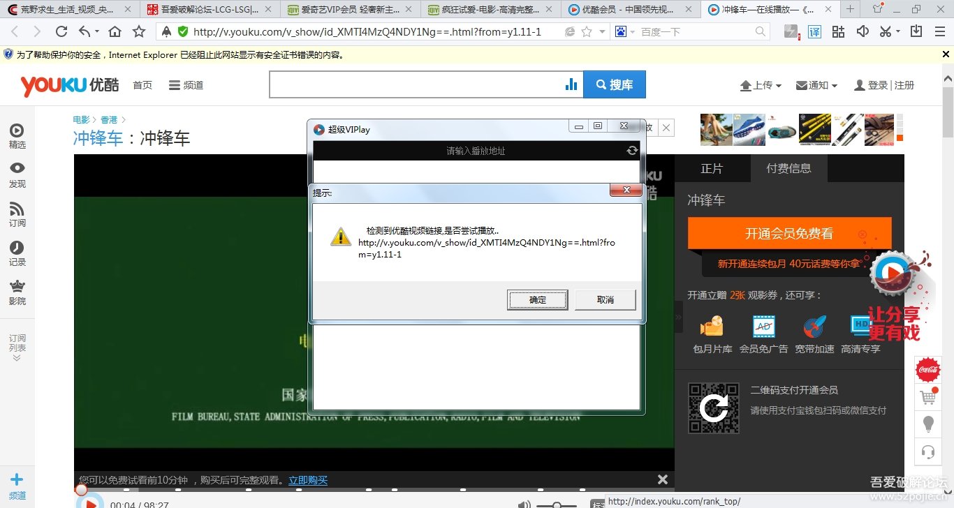Open the 订阅 (Subscriptions) sidebar icon
Screen dimensions: 954x508
pyautogui.click(x=15, y=215)
